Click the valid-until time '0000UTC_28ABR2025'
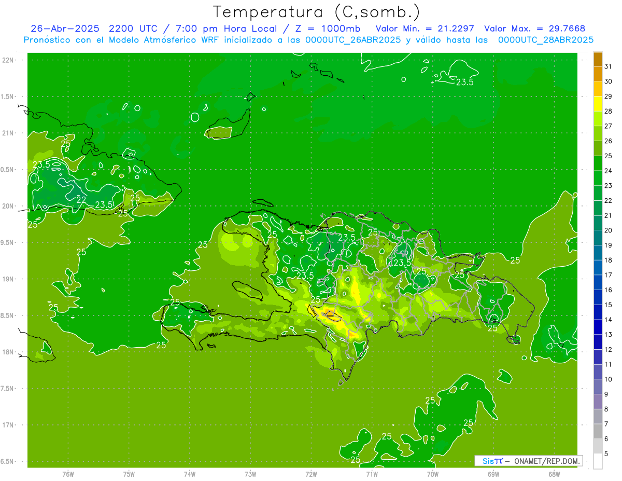Image resolution: width=622 pixels, height=481 pixels. pos(545,40)
